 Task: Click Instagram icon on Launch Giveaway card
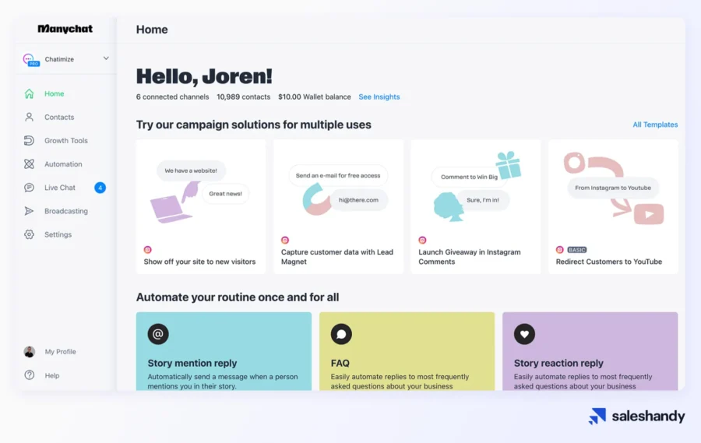tap(422, 240)
